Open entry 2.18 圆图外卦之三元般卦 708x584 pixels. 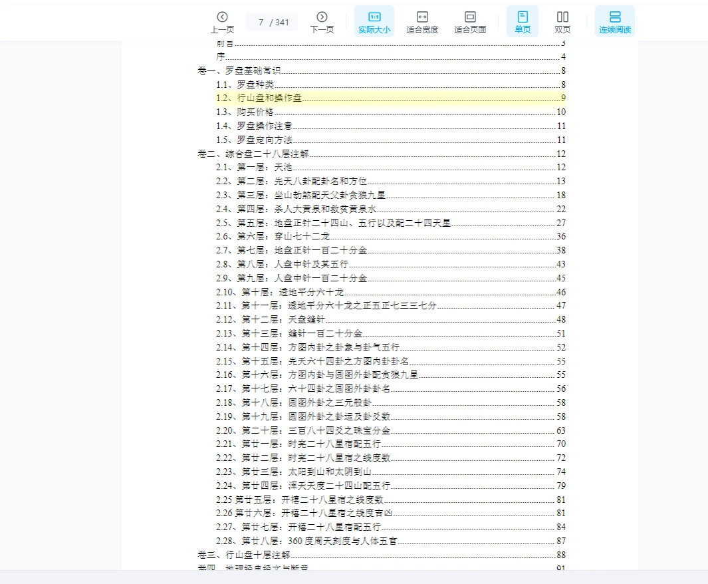pyautogui.click(x=391, y=403)
